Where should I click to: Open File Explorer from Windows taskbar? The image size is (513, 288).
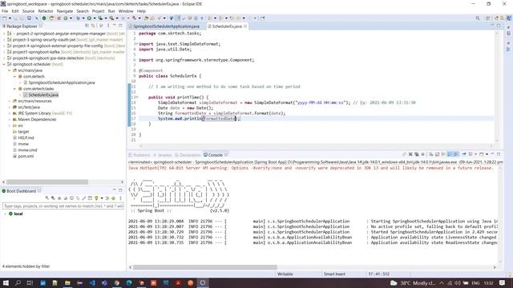tap(67, 282)
